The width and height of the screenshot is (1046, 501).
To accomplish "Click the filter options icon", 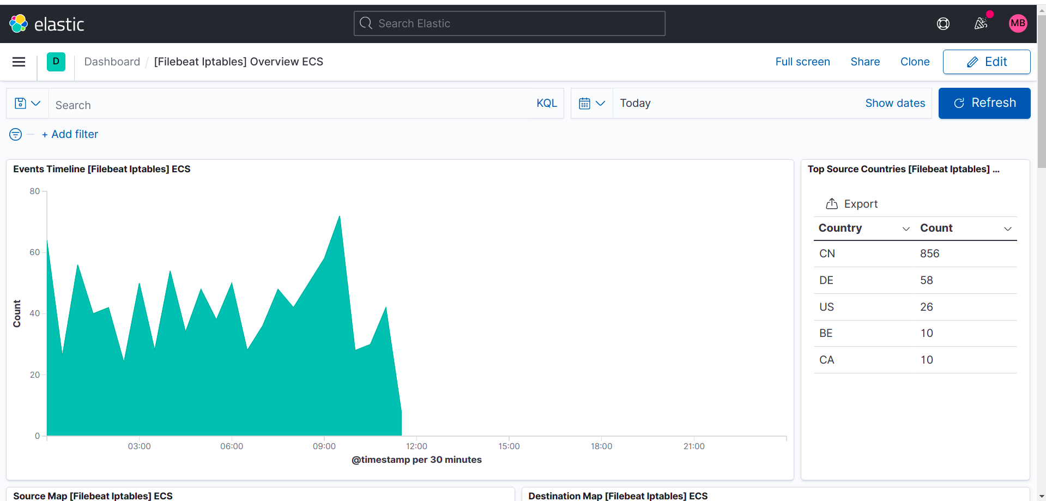I will point(16,134).
